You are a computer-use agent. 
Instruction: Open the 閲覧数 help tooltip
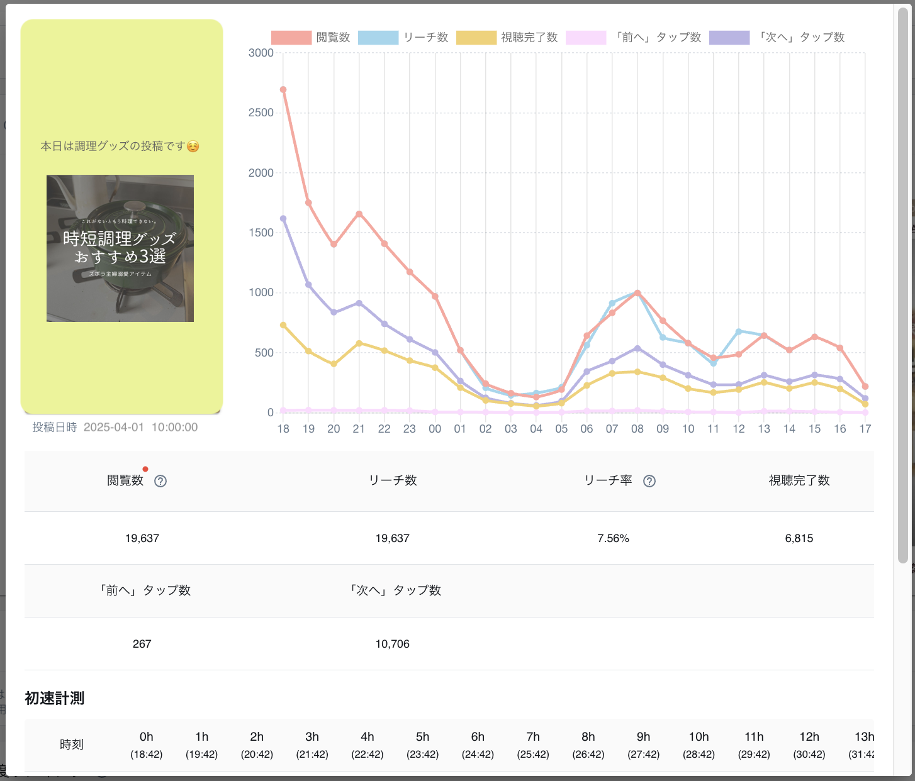pos(160,481)
